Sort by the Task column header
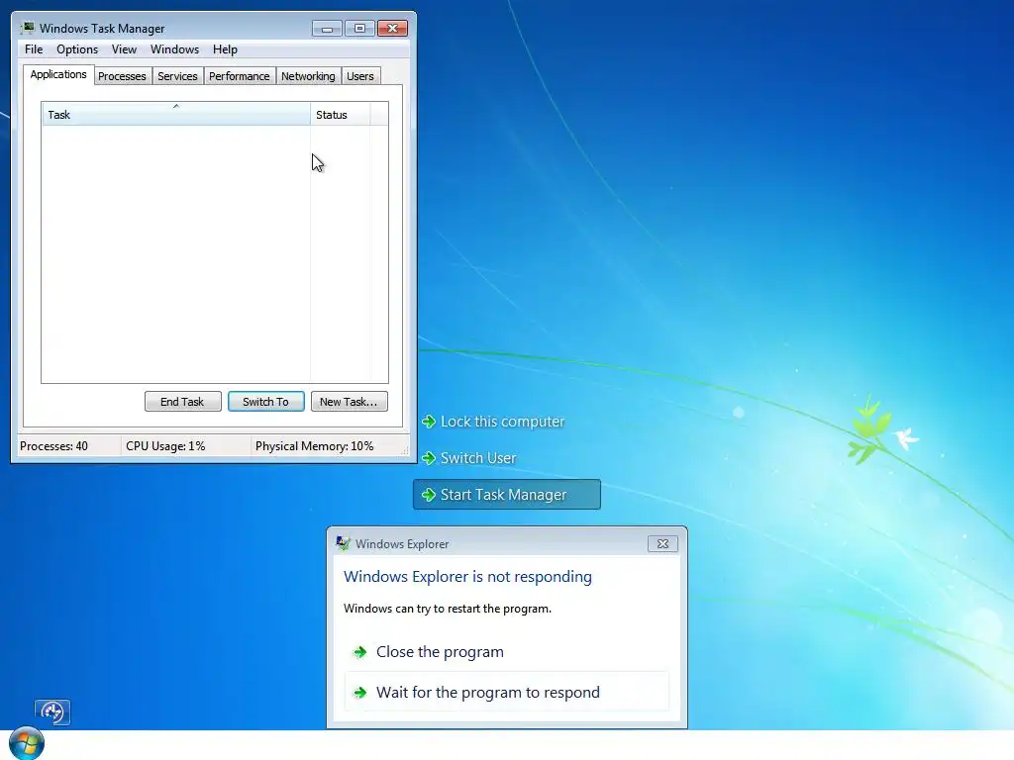 point(176,115)
